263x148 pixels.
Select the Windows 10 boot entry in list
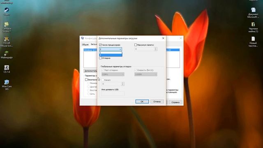pos(90,50)
